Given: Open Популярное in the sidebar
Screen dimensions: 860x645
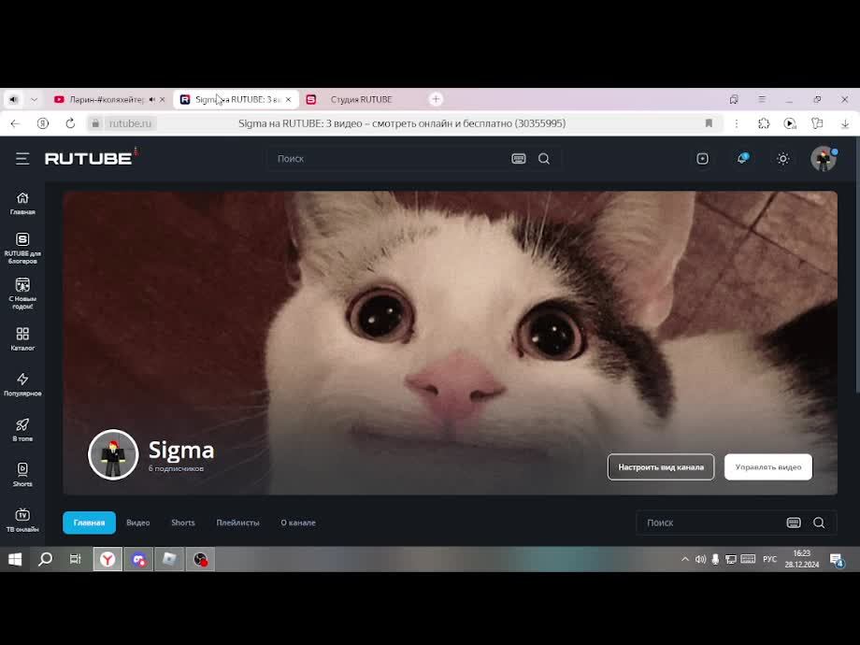Looking at the screenshot, I should point(22,384).
